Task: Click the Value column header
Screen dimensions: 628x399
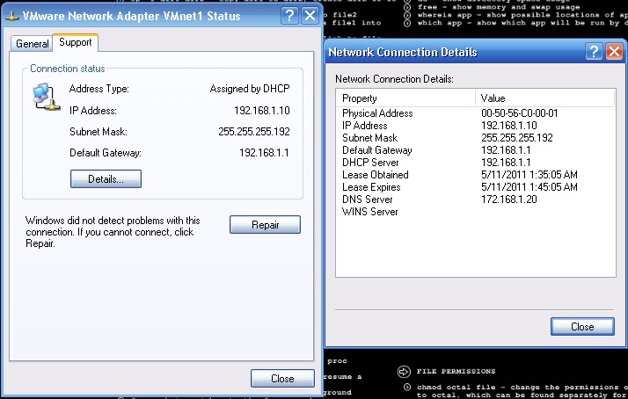Action: pos(545,98)
